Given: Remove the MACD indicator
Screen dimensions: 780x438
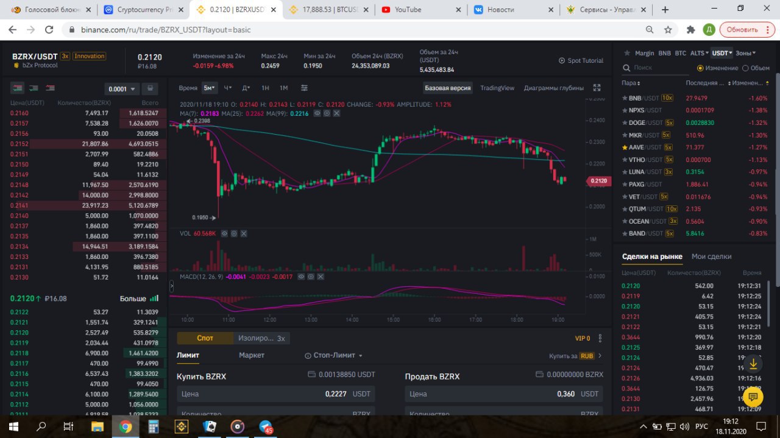Looking at the screenshot, I should coord(321,277).
